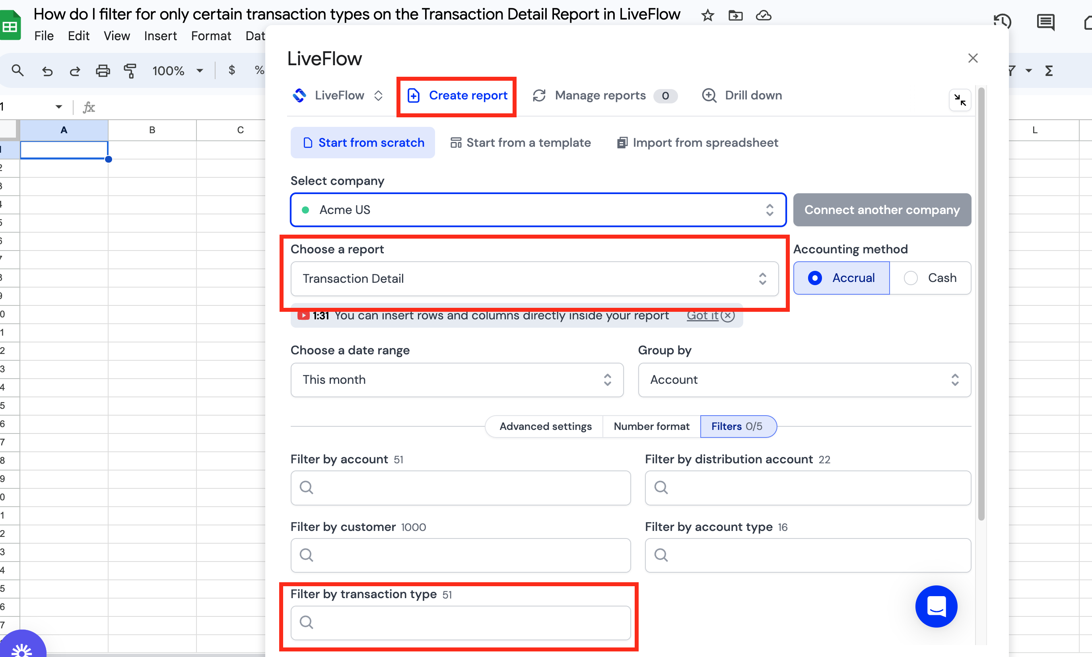Switch to the Drill down tab
Viewport: 1092px width, 657px height.
click(x=742, y=95)
